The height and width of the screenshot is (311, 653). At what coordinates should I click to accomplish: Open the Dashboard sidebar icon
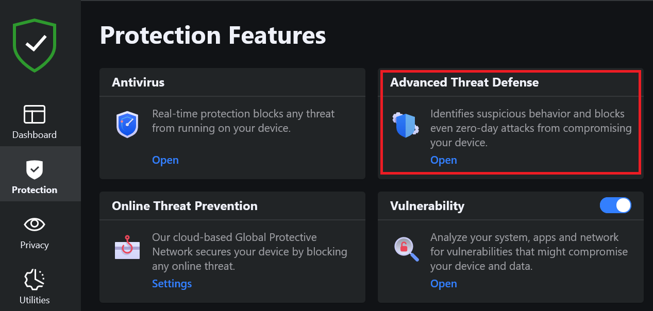[x=35, y=114]
